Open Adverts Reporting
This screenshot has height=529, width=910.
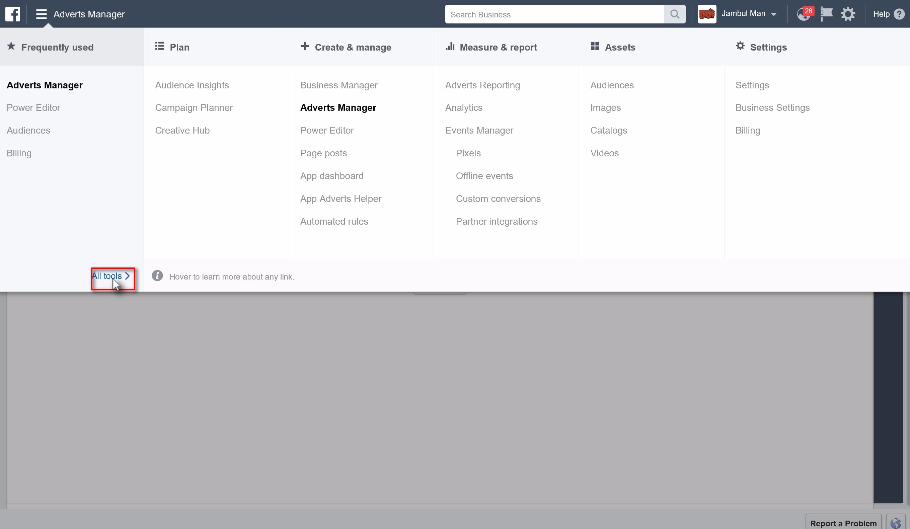coord(482,85)
